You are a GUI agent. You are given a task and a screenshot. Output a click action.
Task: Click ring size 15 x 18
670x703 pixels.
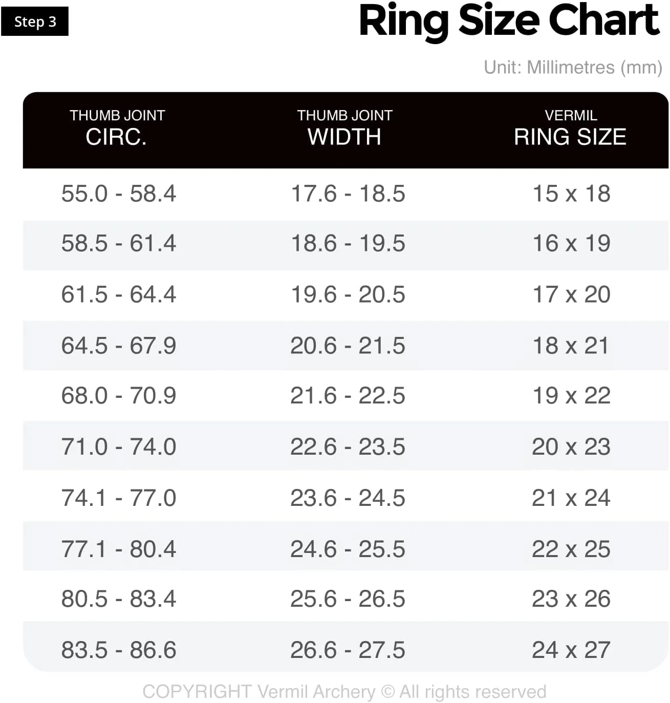[x=571, y=194]
